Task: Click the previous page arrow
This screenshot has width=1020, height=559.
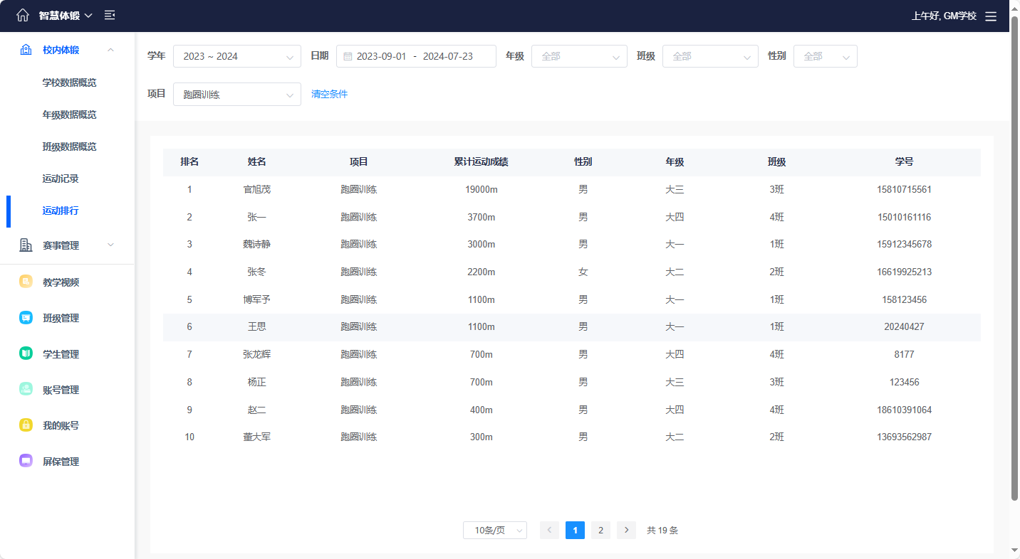Action: [549, 531]
